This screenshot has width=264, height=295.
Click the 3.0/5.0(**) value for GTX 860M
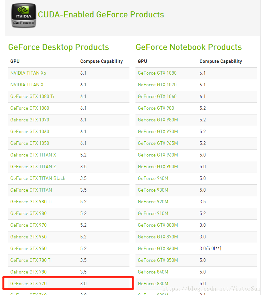[x=210, y=248]
